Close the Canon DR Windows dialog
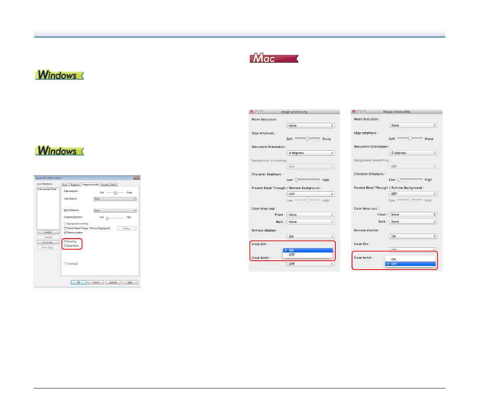479x411 pixels. [x=136, y=178]
